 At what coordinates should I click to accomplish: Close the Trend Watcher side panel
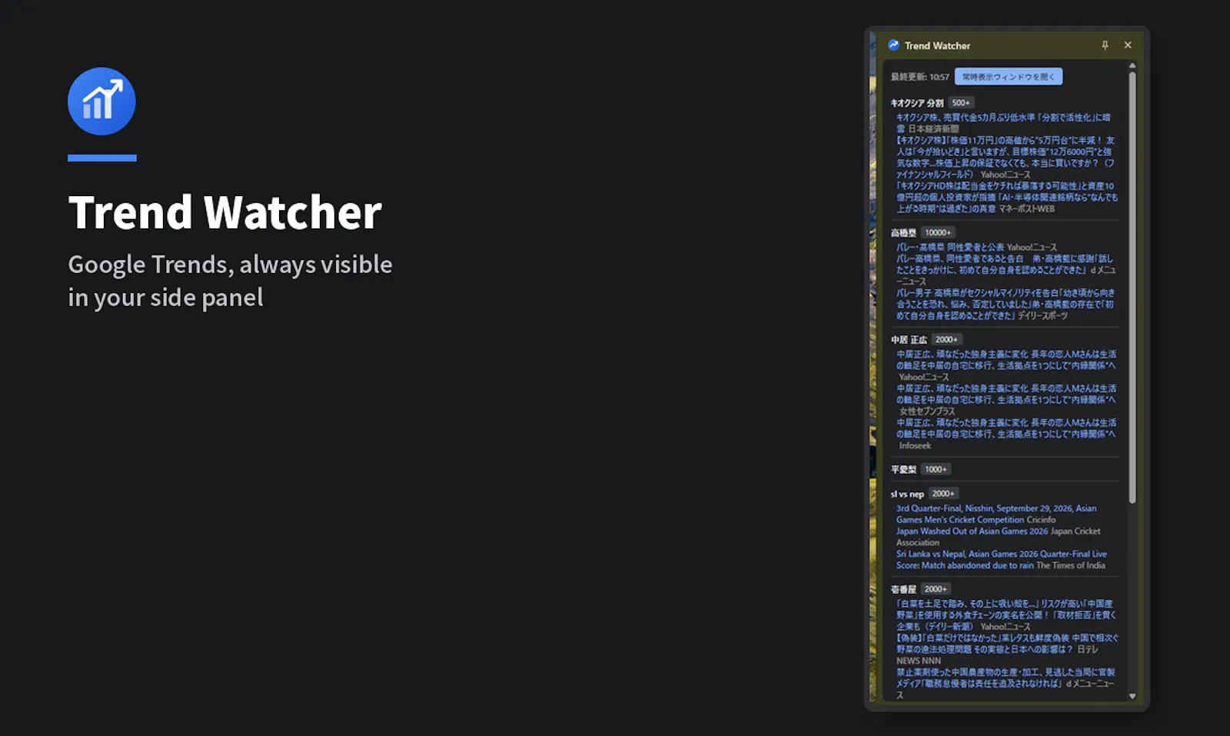click(x=1128, y=45)
